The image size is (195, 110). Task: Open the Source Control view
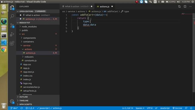12,25
